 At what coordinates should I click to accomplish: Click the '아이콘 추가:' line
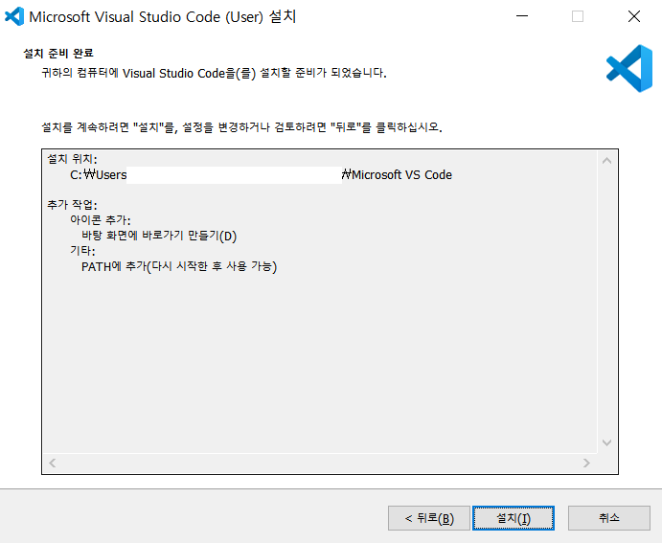pyautogui.click(x=101, y=220)
